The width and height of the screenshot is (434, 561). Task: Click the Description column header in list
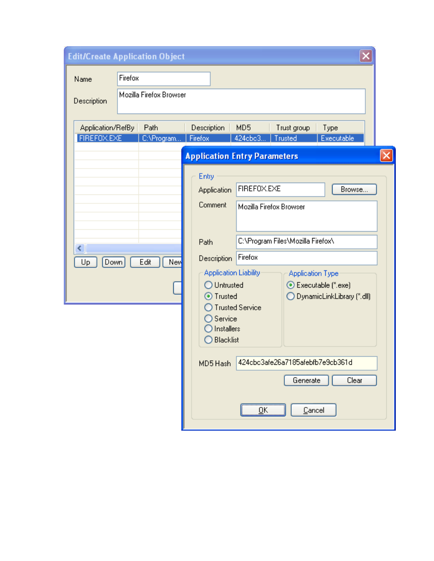(207, 128)
